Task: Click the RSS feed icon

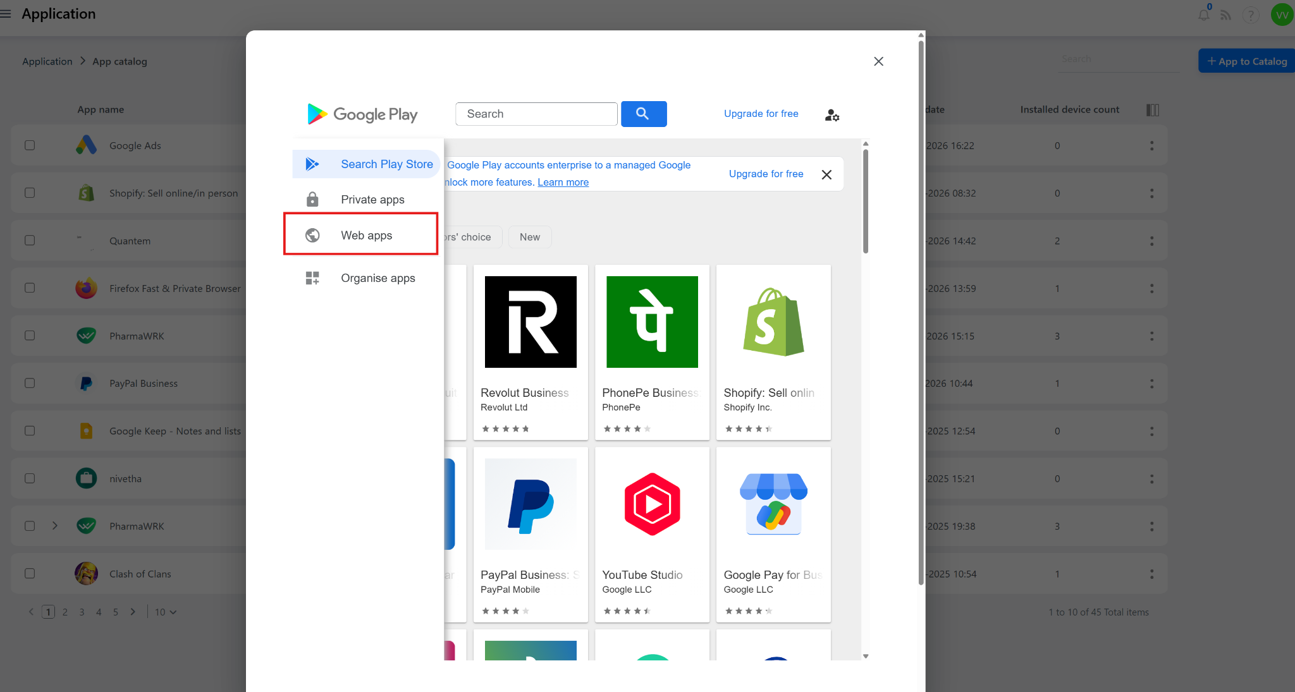Action: coord(1226,15)
